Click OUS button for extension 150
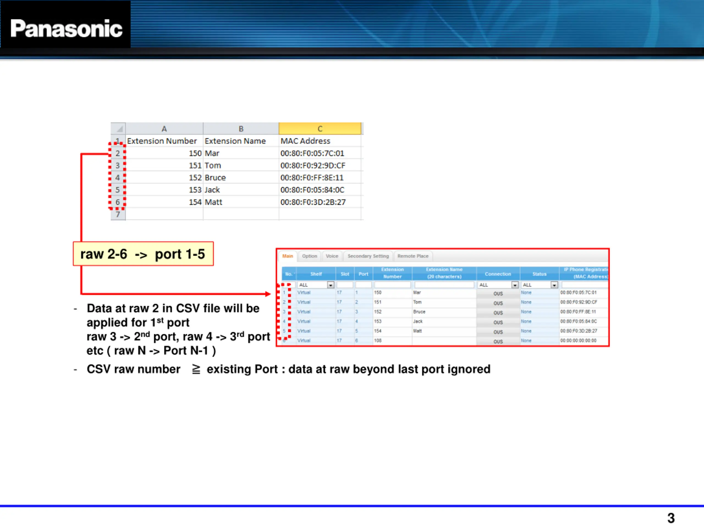704x528 pixels. (x=498, y=294)
